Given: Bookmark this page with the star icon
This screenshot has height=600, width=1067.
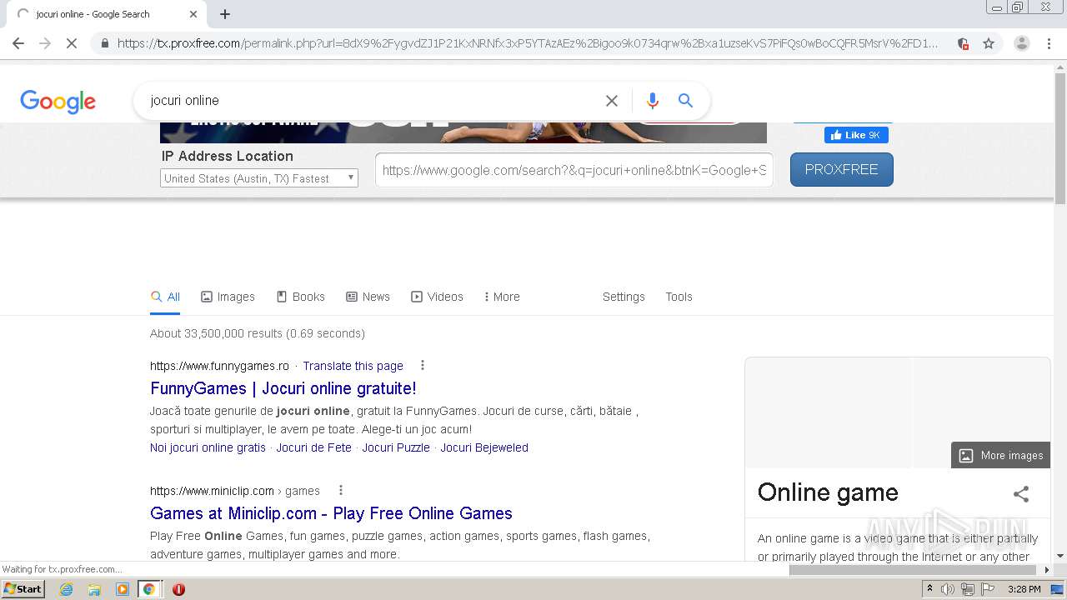Looking at the screenshot, I should 989,43.
